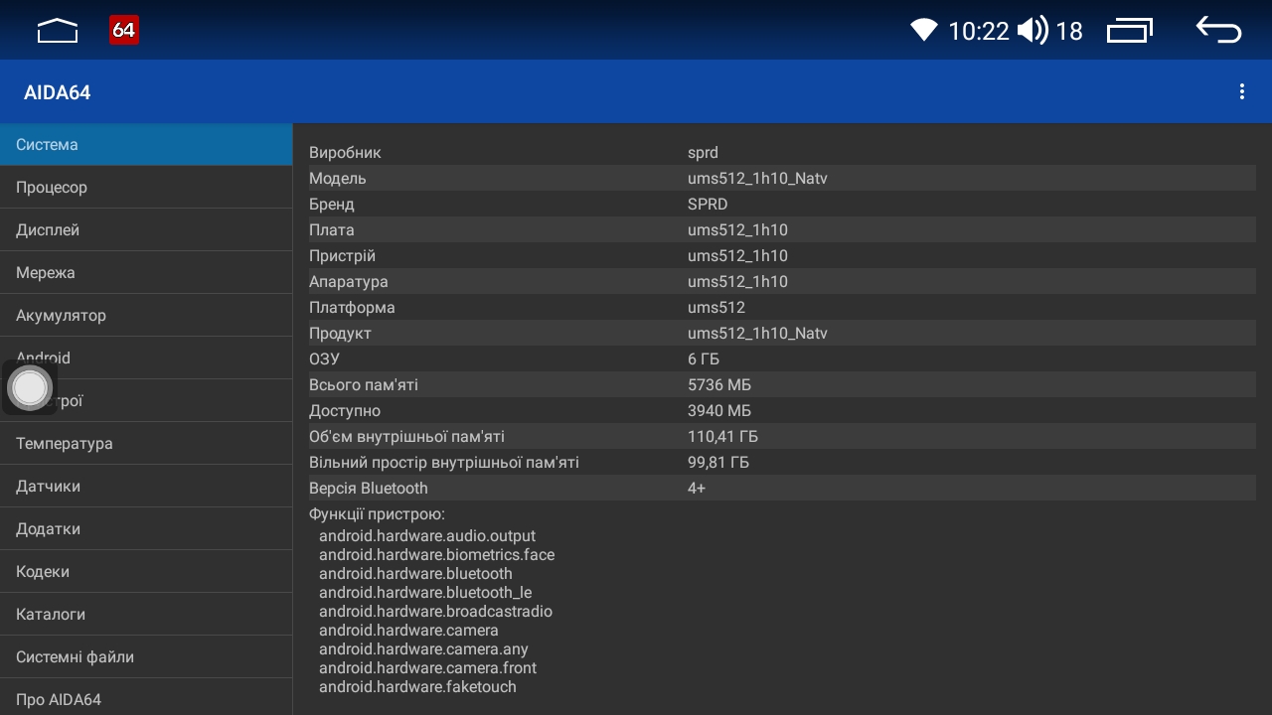This screenshot has width=1272, height=715.
Task: Select android.hardware.bluetooth_le entry
Action: point(425,593)
